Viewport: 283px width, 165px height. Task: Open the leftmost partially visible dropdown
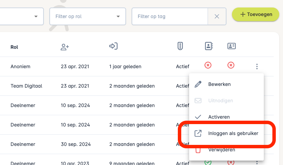click(36, 16)
